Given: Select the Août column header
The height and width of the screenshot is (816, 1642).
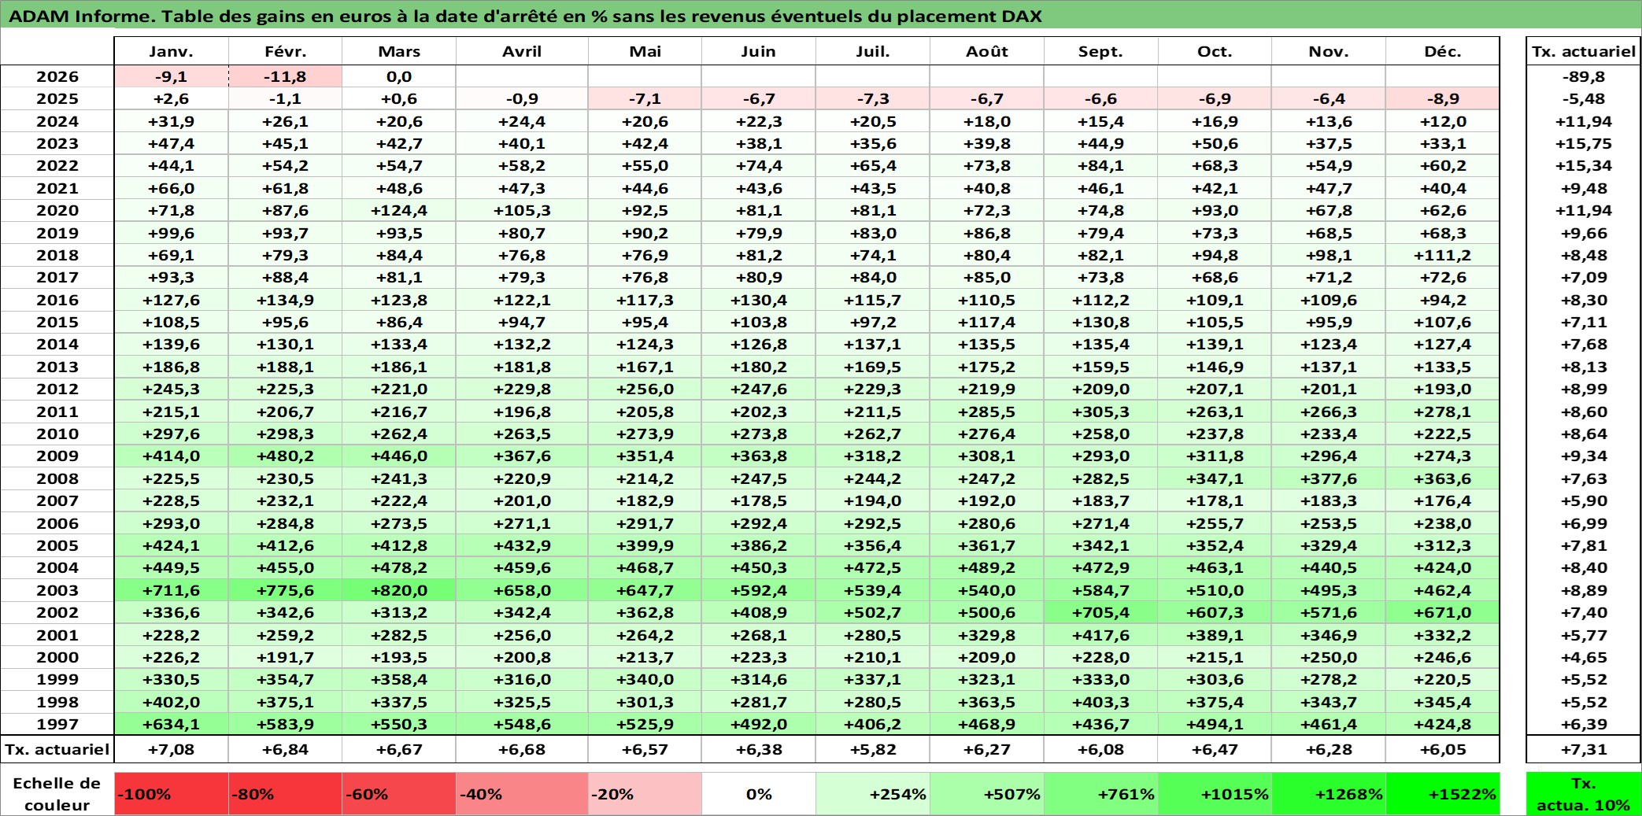Looking at the screenshot, I should pos(987,51).
